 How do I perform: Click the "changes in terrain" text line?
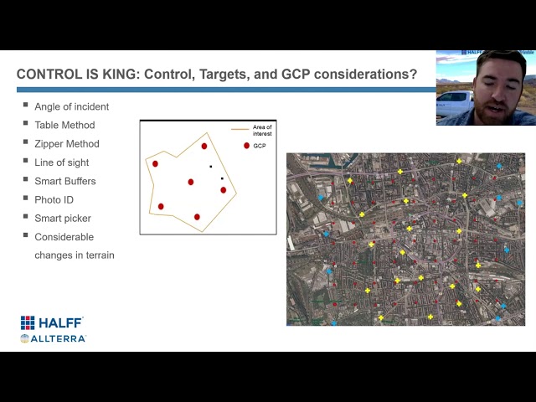pos(75,255)
